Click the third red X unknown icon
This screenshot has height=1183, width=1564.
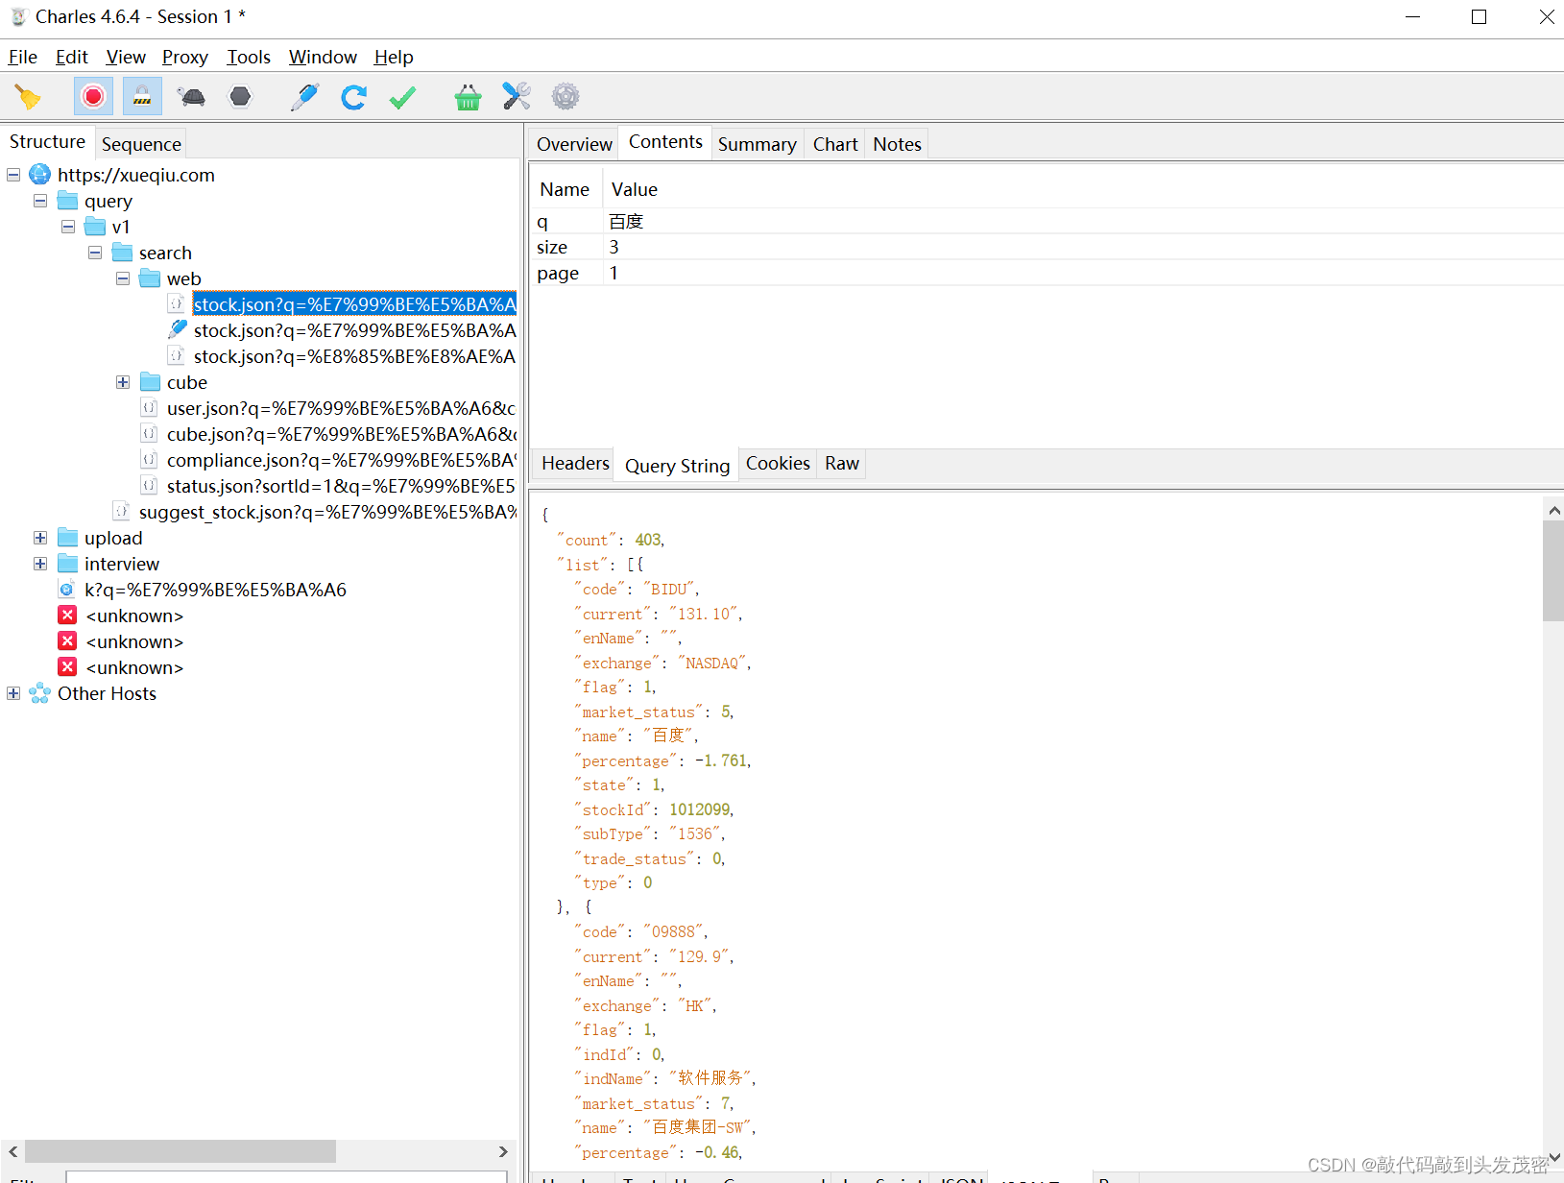point(67,667)
